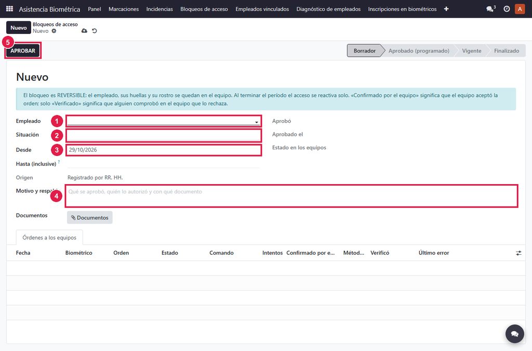Click the Nuevo button
This screenshot has height=351, width=532.
(x=18, y=28)
